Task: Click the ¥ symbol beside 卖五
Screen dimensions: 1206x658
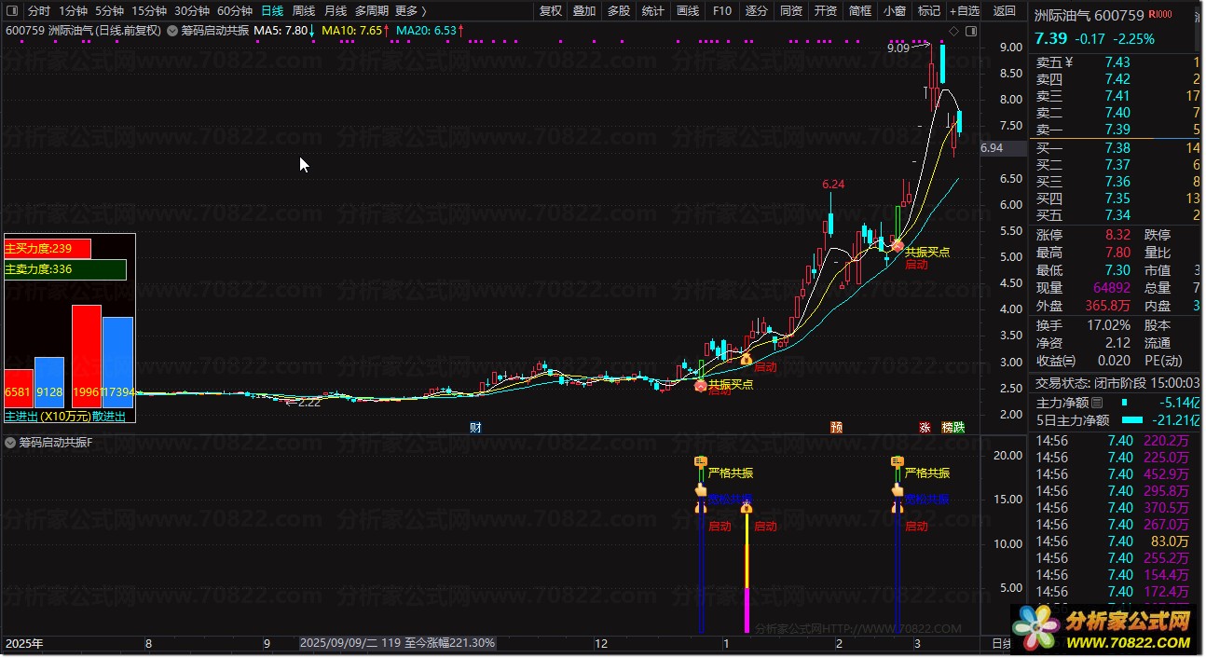Action: pos(1069,62)
